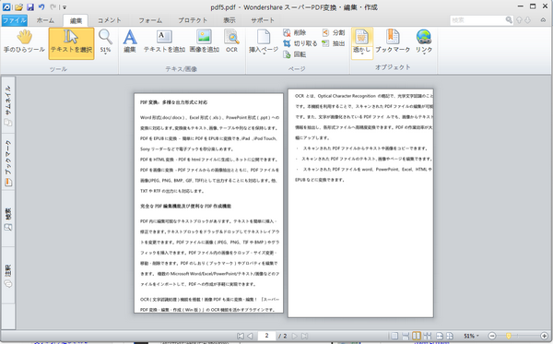Open the 51% zoom dropdown in status bar
This screenshot has width=553, height=344.
(471, 336)
